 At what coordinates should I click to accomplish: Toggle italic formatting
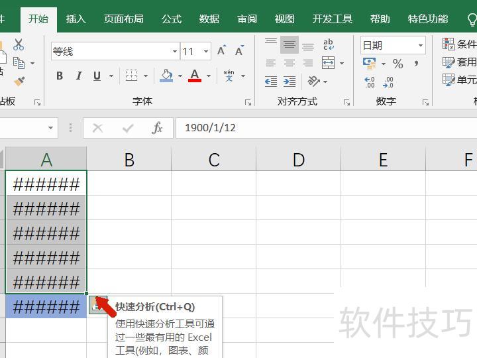[78, 76]
